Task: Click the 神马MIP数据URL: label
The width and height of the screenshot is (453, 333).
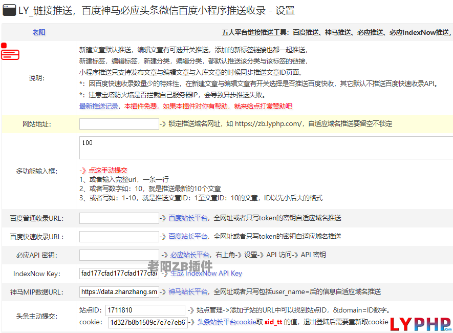Action: point(37,292)
